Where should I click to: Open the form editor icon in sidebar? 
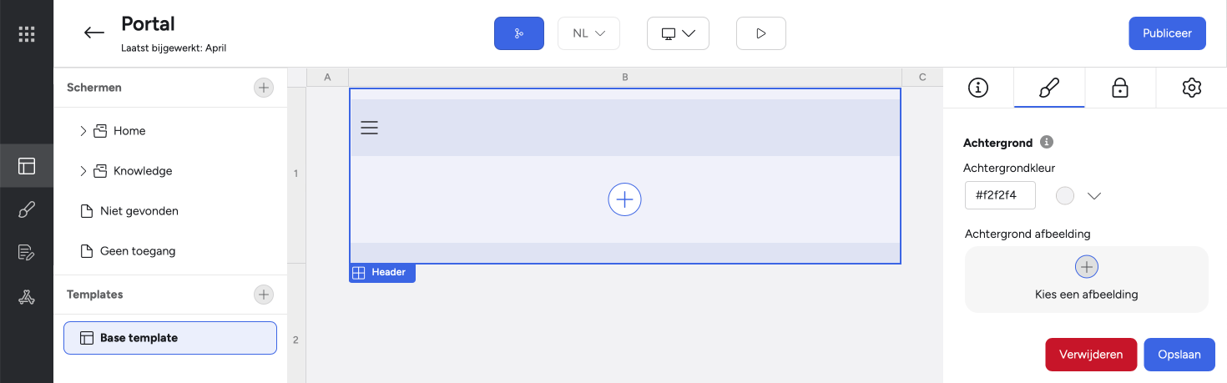(x=27, y=253)
